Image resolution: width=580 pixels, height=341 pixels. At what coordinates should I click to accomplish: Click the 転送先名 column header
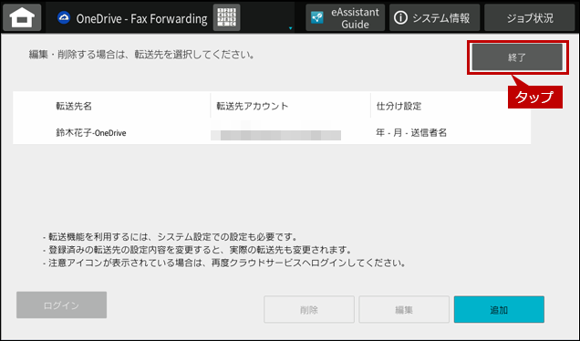(74, 106)
